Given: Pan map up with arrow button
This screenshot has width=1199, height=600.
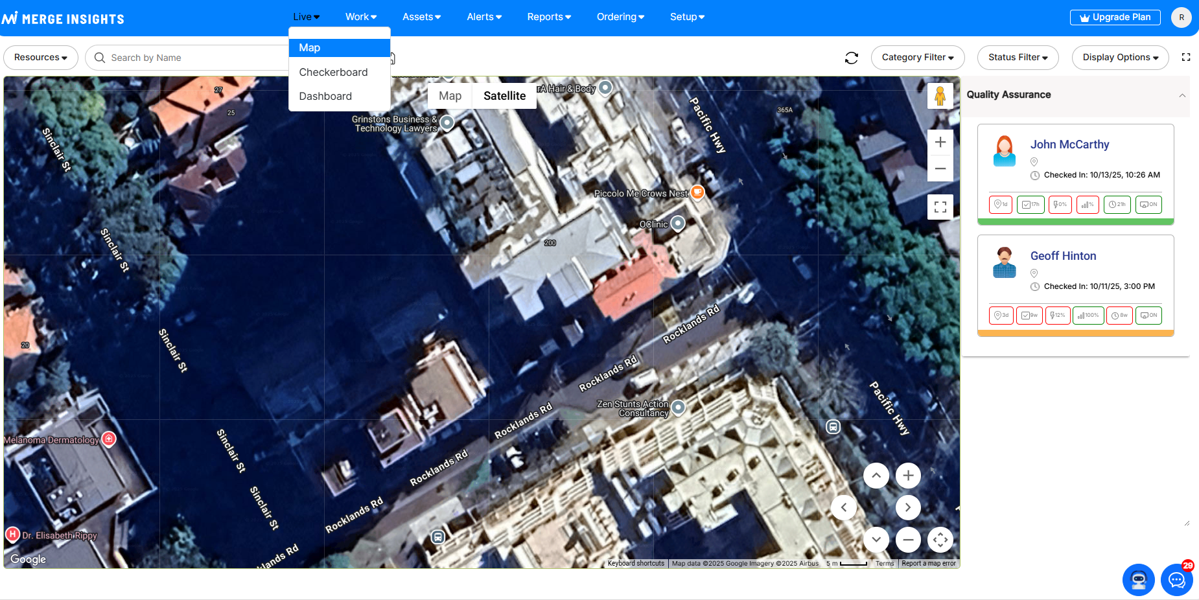Looking at the screenshot, I should (876, 476).
